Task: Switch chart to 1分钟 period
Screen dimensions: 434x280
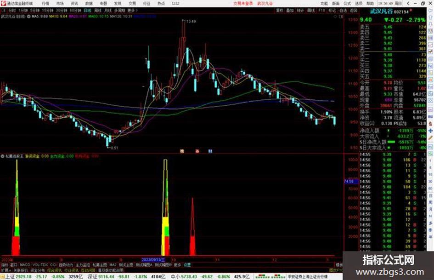Action: [x=23, y=10]
